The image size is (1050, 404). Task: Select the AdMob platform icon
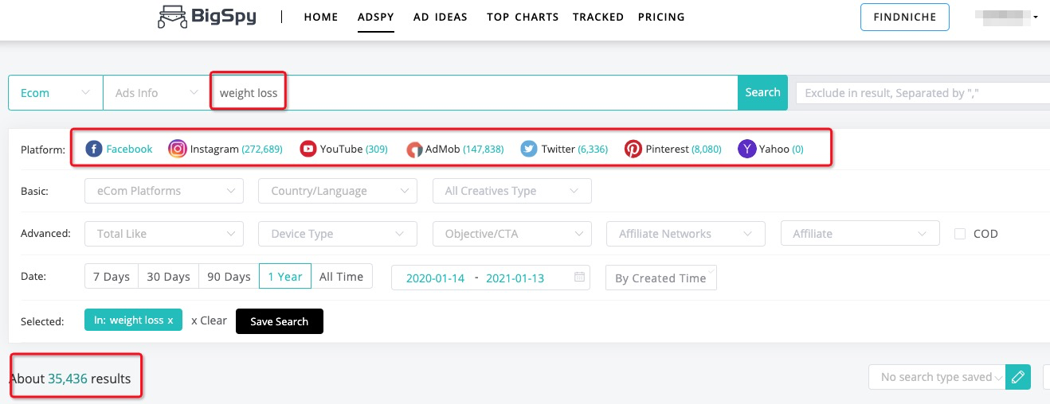click(414, 149)
